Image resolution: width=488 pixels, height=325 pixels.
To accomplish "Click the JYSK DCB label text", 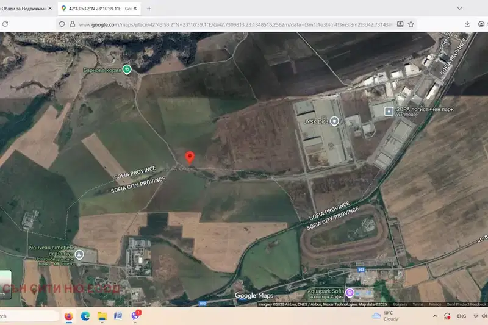I will pos(316,121).
